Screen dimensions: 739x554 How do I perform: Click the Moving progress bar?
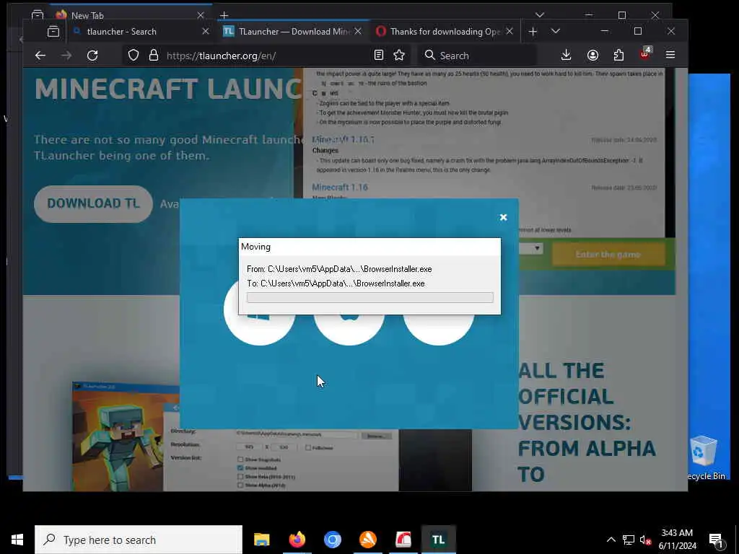(370, 297)
